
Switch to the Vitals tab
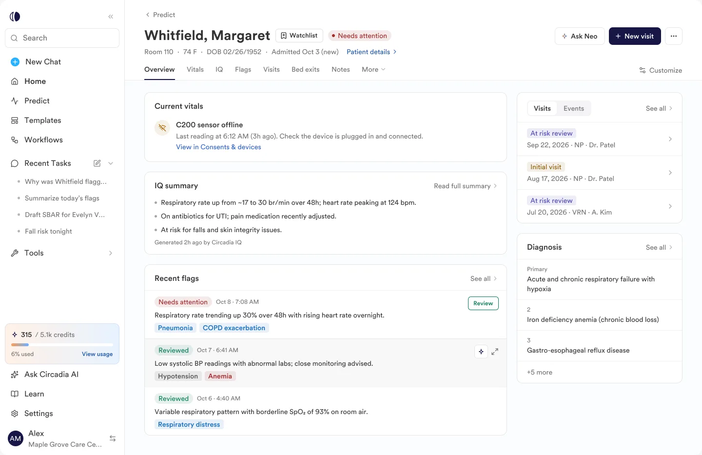click(195, 69)
